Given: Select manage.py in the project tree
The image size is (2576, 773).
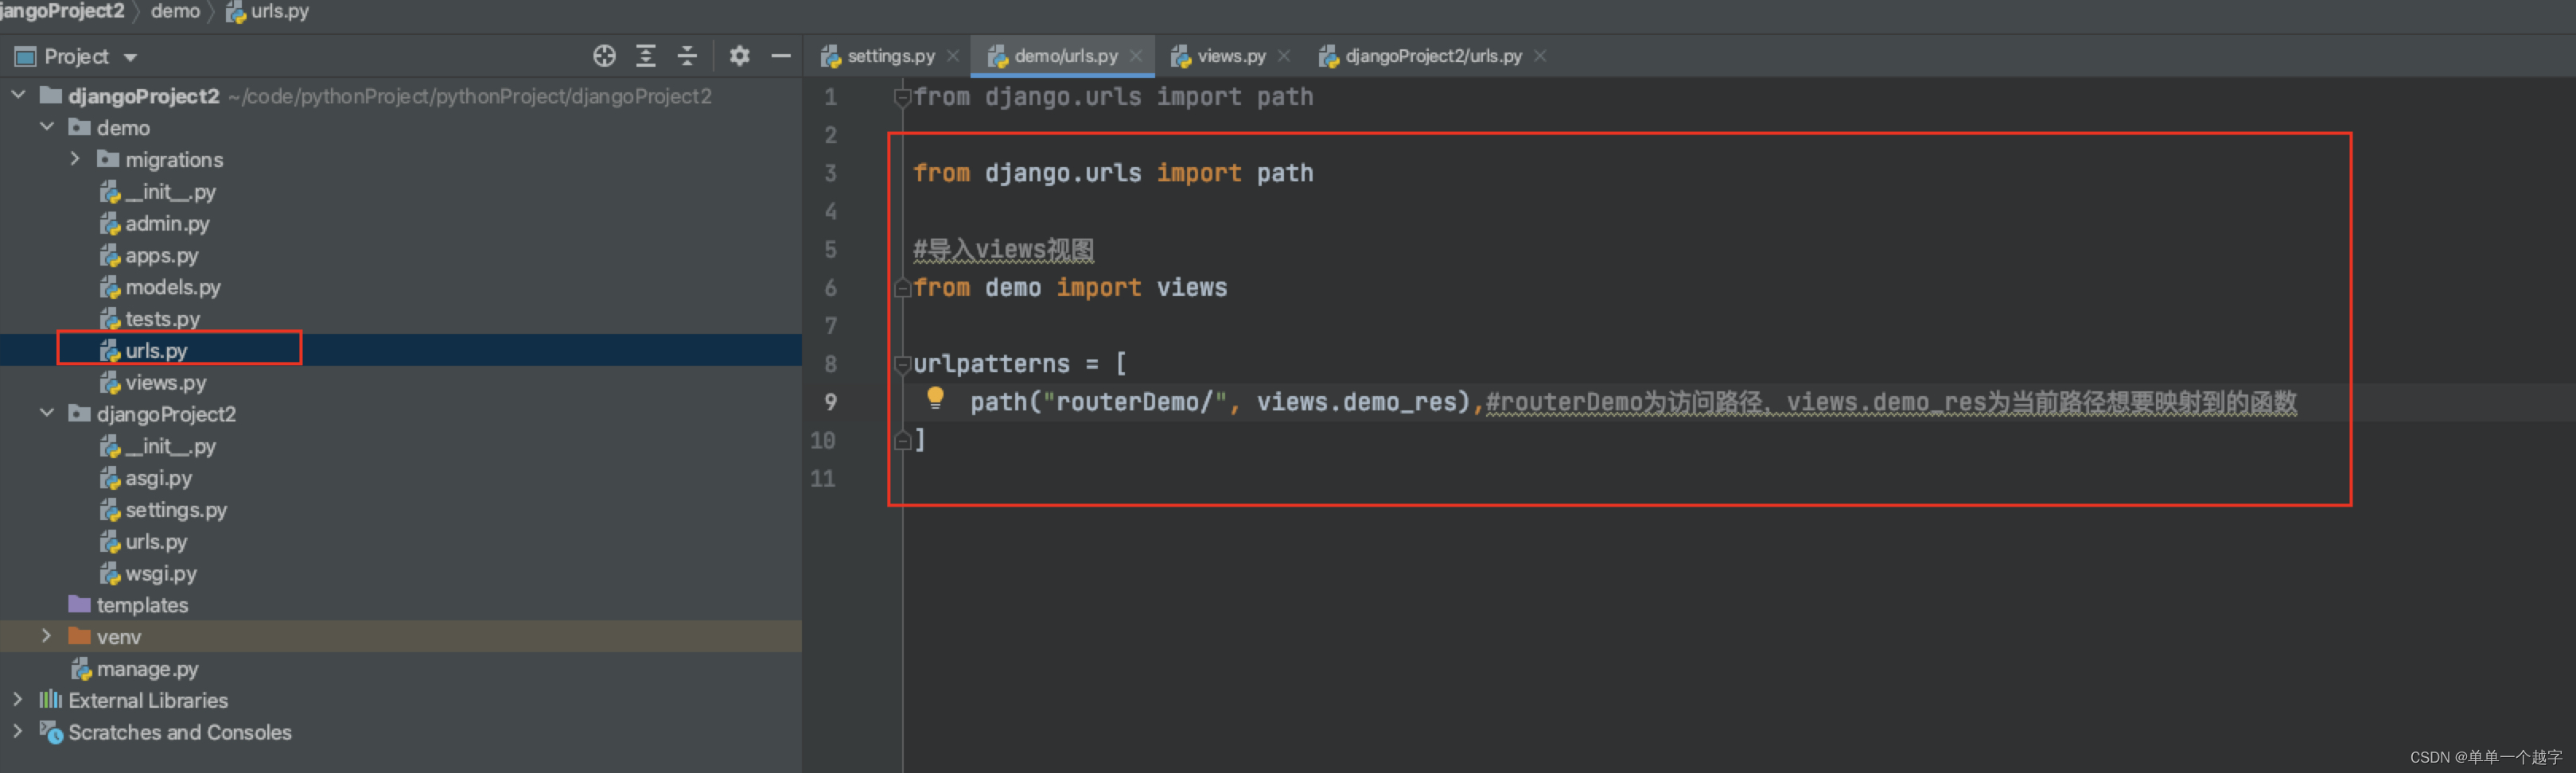Looking at the screenshot, I should 147,668.
